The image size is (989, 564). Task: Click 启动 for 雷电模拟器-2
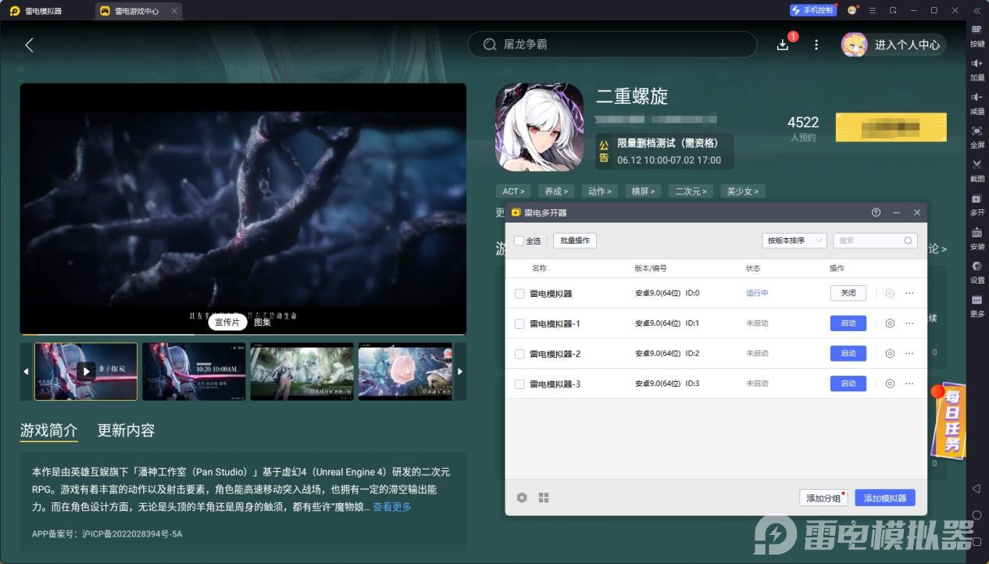point(848,353)
